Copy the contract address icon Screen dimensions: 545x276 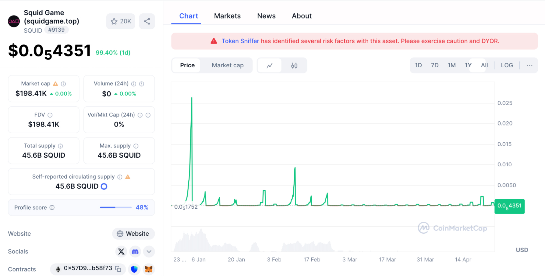coord(118,269)
